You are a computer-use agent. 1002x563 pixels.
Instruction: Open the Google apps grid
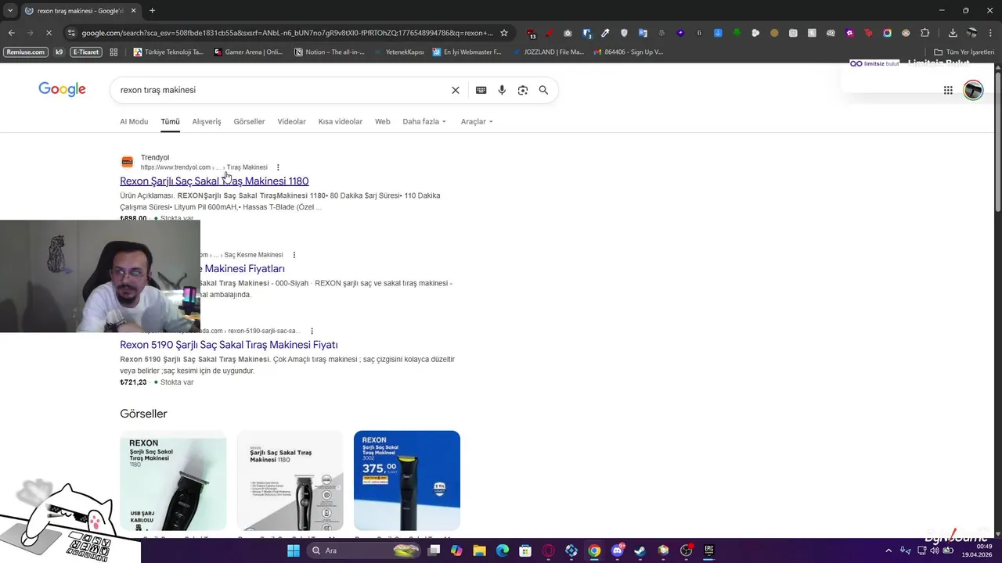tap(948, 90)
